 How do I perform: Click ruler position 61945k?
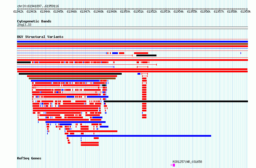click(58, 11)
